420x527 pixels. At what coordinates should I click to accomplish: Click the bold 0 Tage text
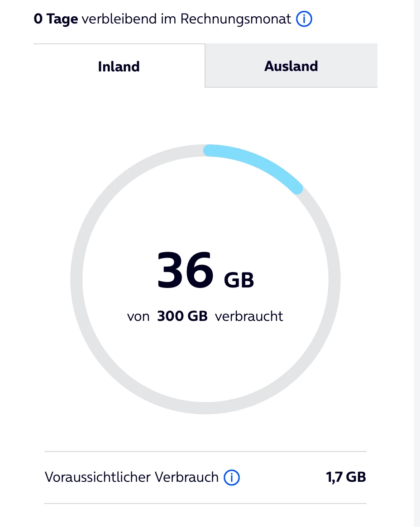tap(56, 19)
